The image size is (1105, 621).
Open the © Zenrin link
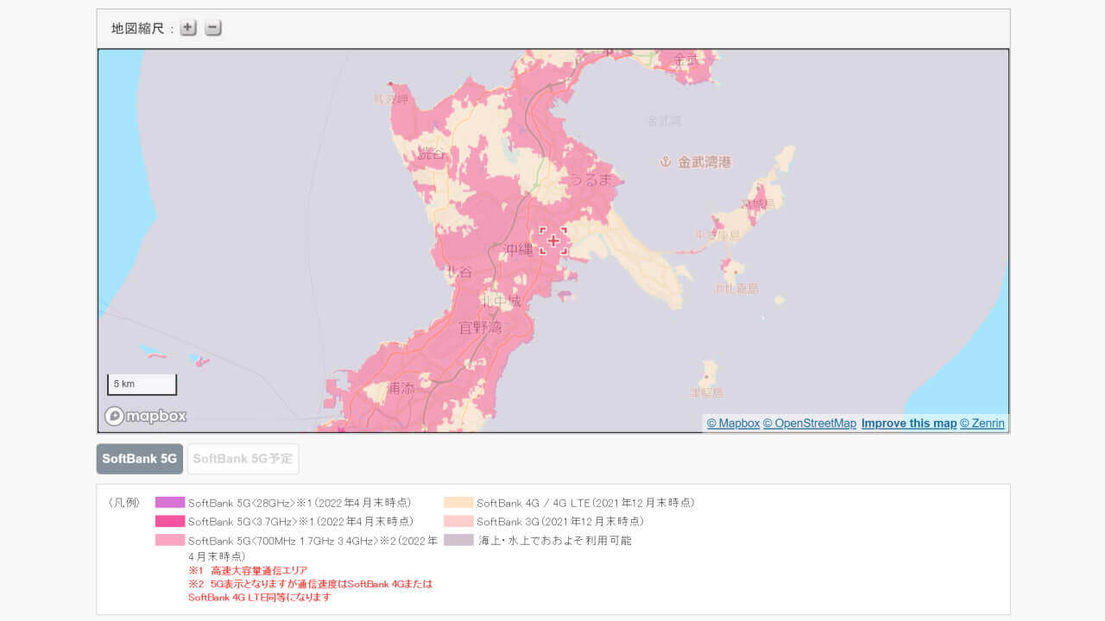[983, 423]
